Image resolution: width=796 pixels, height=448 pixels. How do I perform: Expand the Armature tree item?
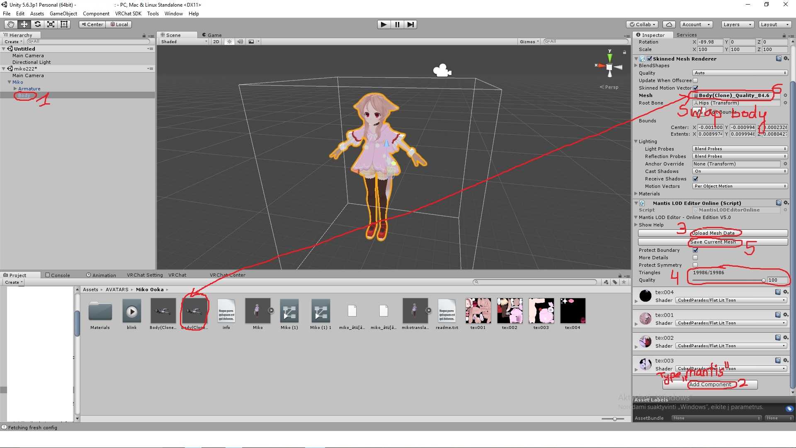pyautogui.click(x=15, y=89)
